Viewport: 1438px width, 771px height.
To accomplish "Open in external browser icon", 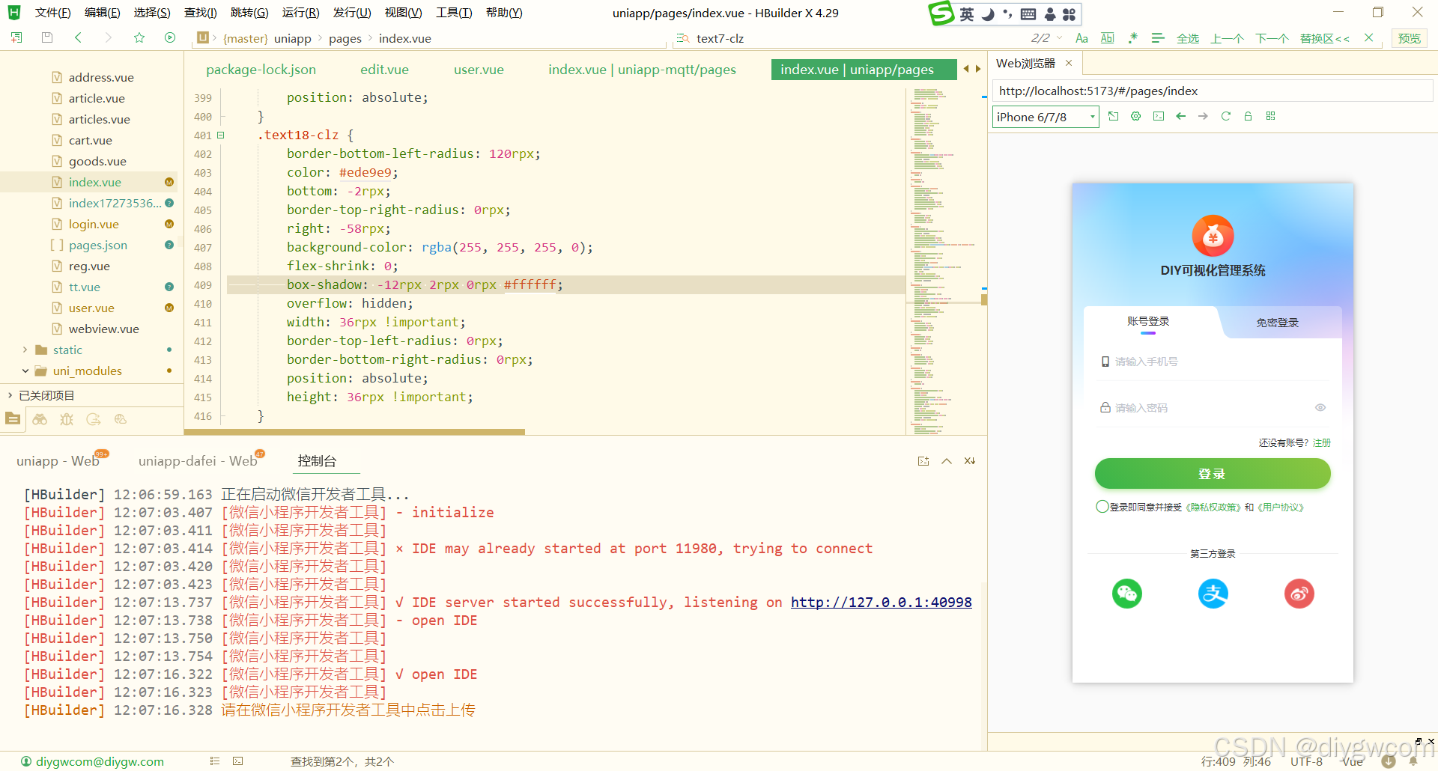I will (x=1114, y=116).
